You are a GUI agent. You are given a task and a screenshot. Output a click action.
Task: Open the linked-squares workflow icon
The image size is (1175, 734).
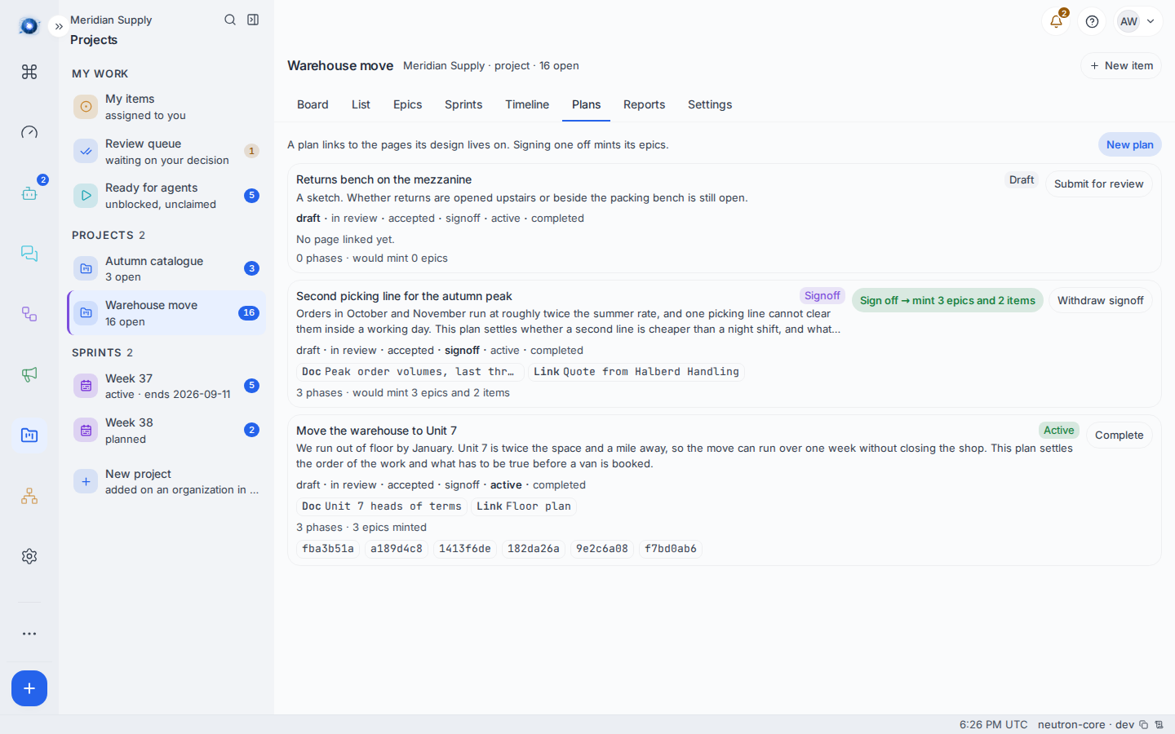[29, 314]
